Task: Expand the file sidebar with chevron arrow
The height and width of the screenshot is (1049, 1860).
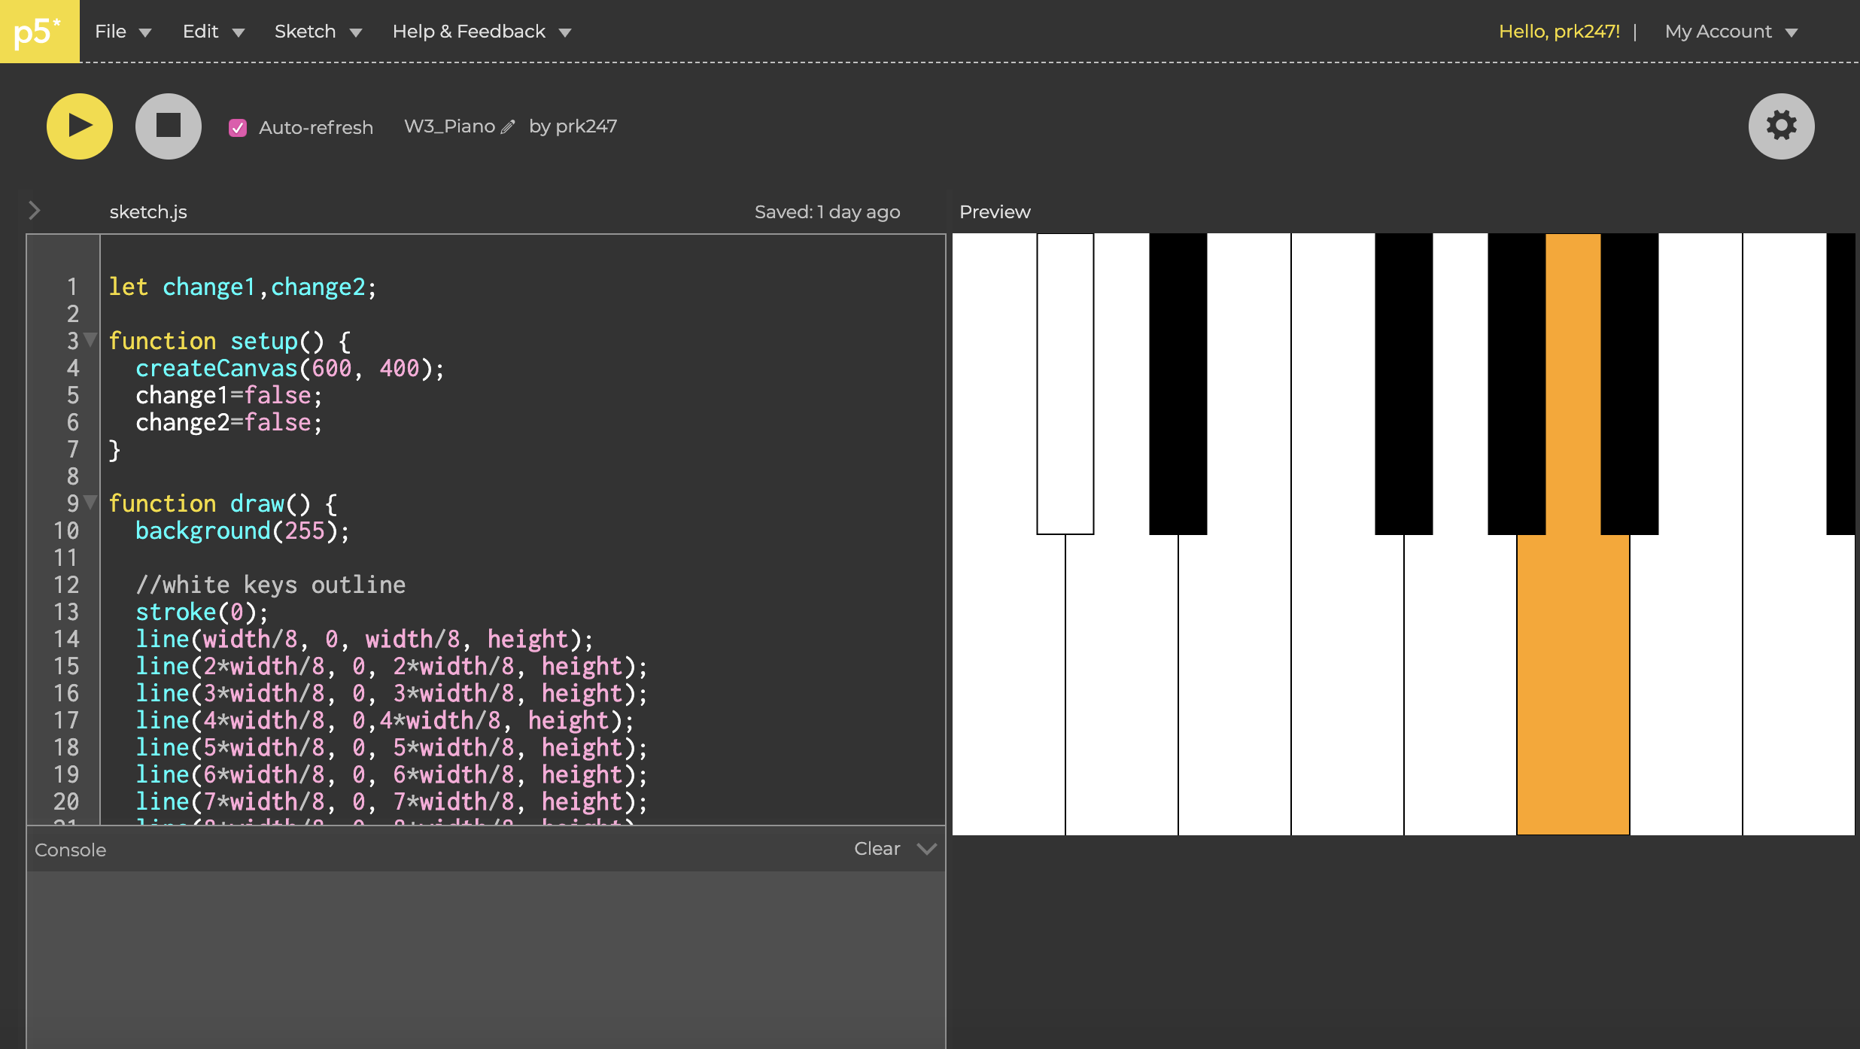Action: tap(34, 211)
